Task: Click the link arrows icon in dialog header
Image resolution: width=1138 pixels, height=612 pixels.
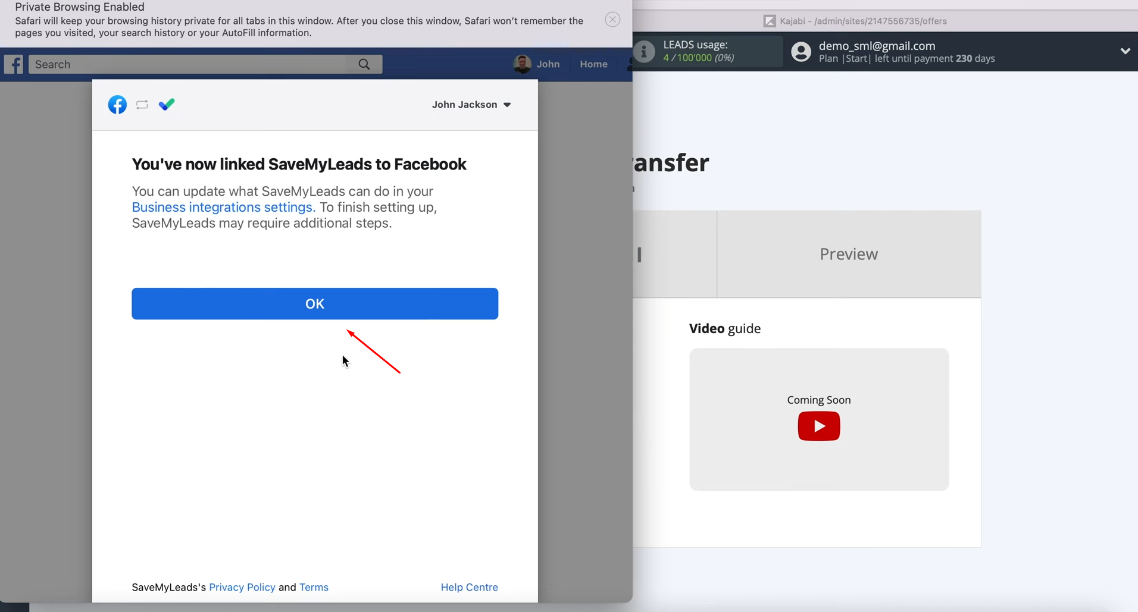Action: click(142, 105)
